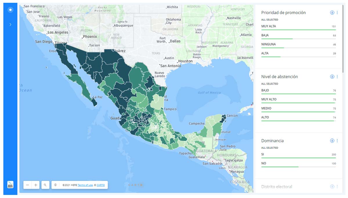Apply auto style for Nivel de abstención
348x198 pixels.
click(332, 77)
